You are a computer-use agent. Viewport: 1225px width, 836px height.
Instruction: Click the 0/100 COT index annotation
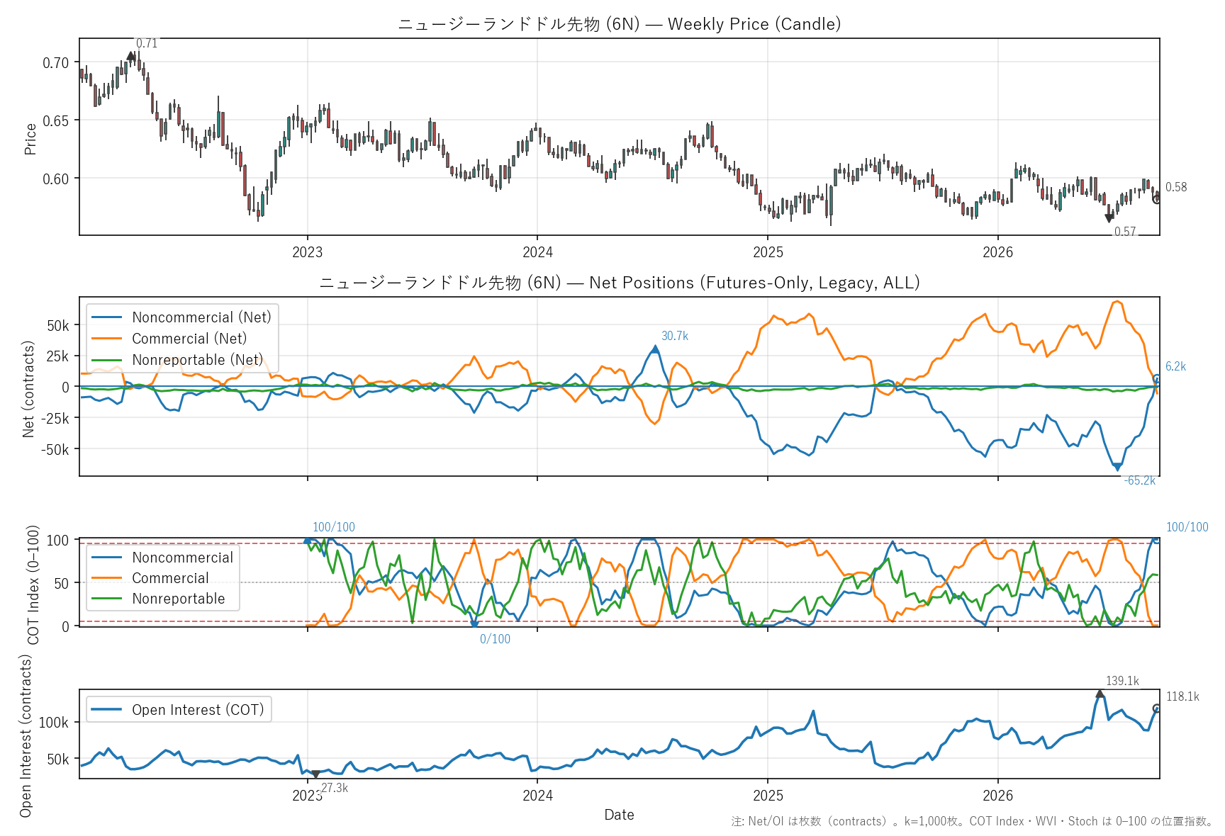tap(495, 639)
